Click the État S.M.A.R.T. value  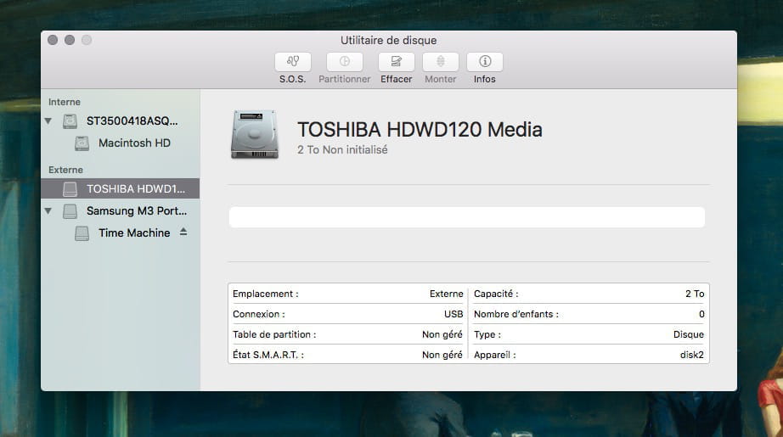click(442, 355)
